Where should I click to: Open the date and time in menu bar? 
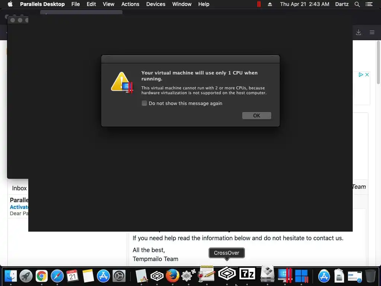304,4
